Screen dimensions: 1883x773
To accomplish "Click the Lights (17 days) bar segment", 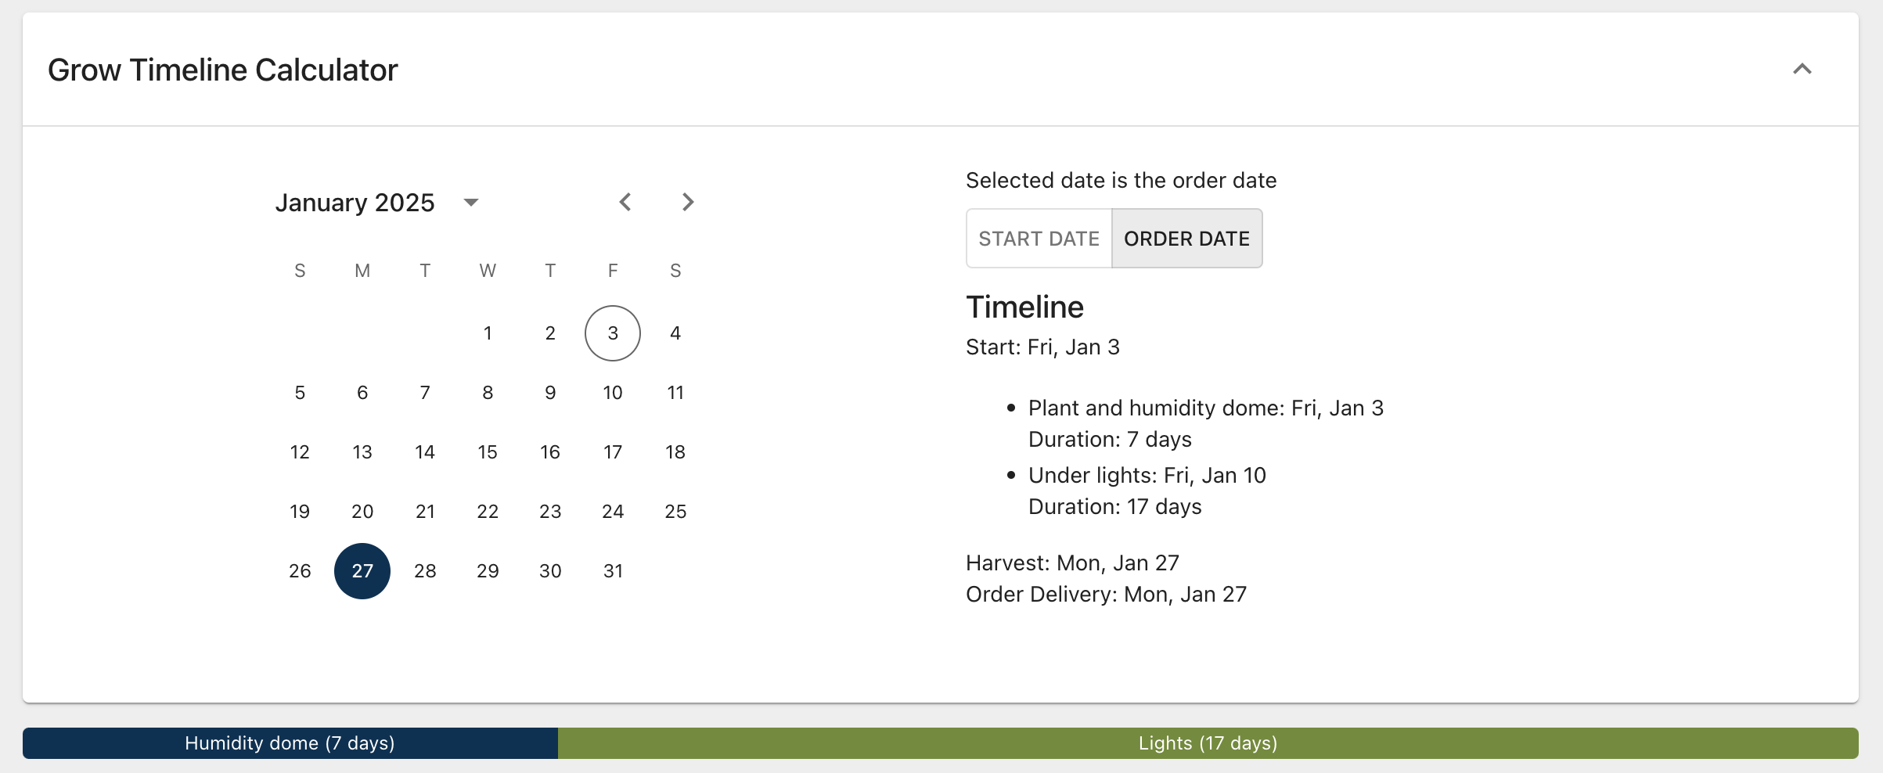I will [1208, 743].
